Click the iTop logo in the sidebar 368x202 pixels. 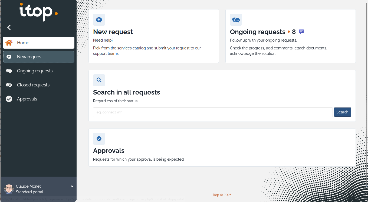pos(38,12)
